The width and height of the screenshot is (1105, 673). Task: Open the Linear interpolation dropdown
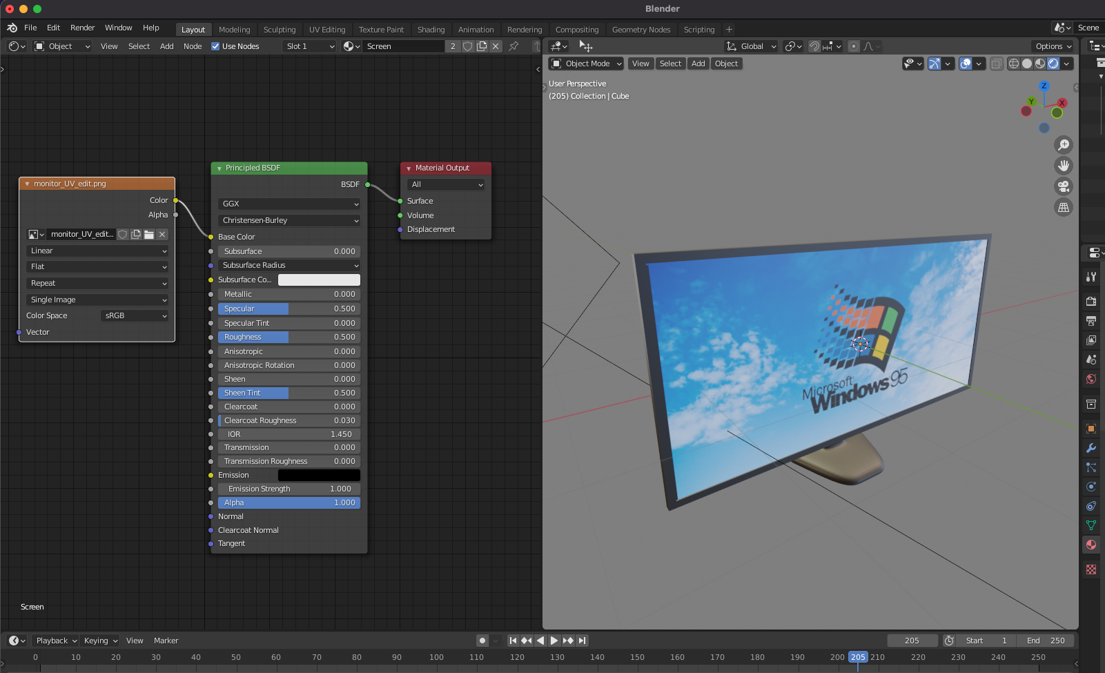click(x=97, y=251)
